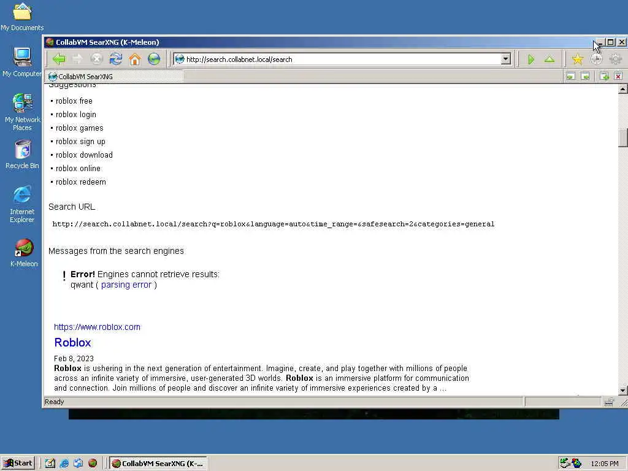Click the vertical scrollbar down arrow
Screen dimensions: 628x471
tap(622, 391)
